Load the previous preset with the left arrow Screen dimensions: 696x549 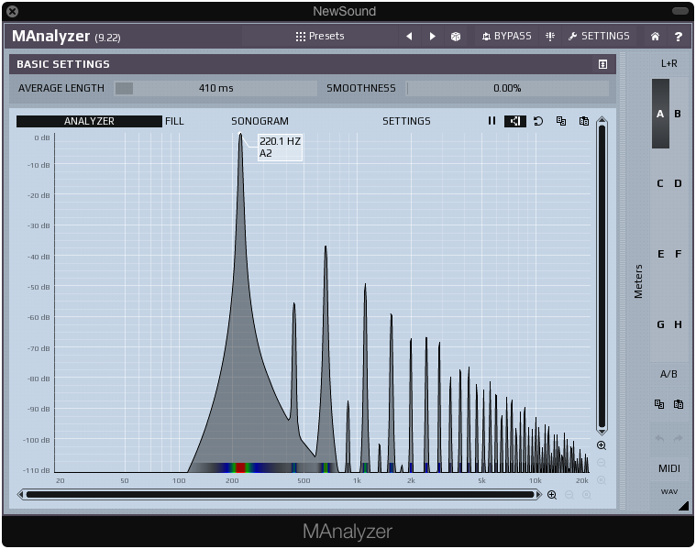(409, 36)
